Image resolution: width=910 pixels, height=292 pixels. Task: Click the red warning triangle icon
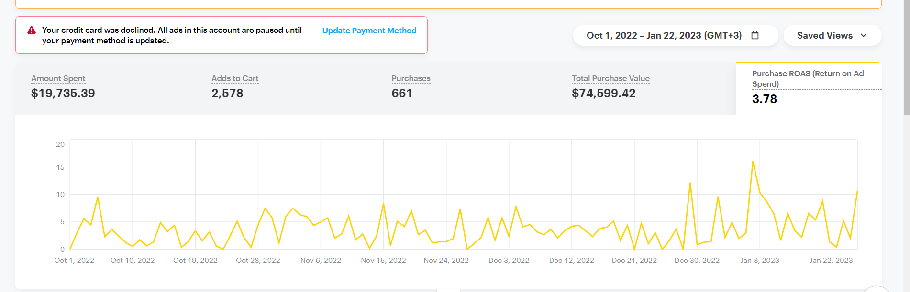[x=32, y=31]
